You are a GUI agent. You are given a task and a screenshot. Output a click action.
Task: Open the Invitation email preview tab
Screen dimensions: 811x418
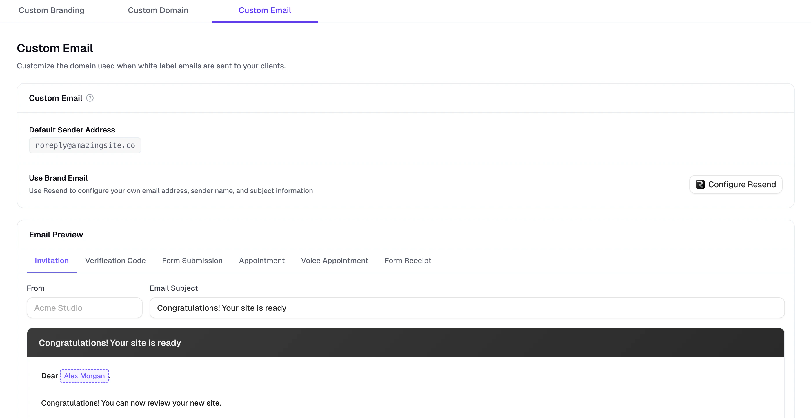(x=52, y=261)
